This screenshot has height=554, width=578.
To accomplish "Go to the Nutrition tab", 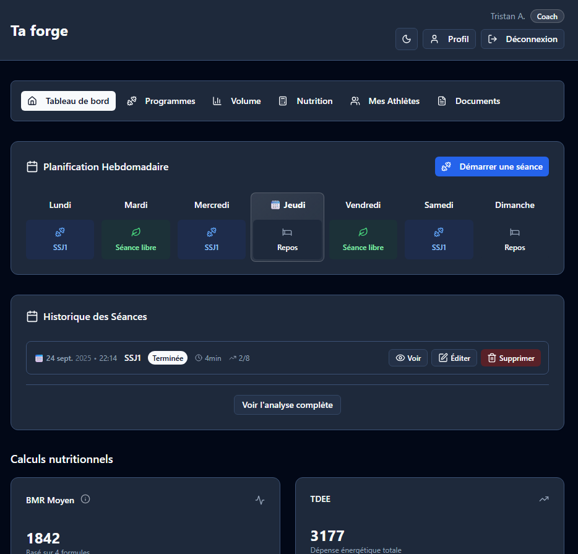I will coord(306,101).
